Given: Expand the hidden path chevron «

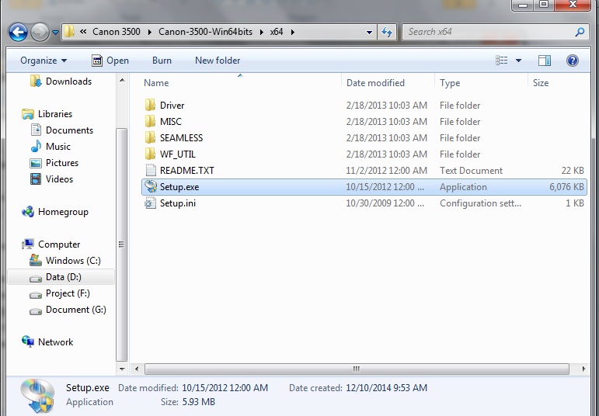Looking at the screenshot, I should point(83,32).
